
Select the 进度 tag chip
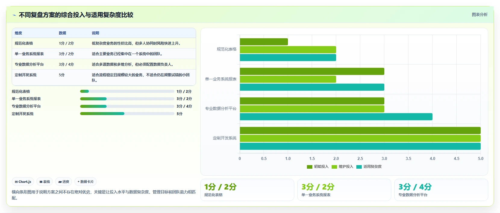[x=64, y=182]
